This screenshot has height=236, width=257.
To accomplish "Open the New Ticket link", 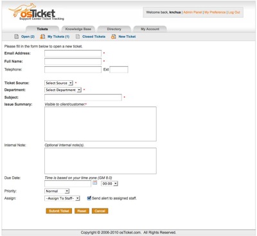I will pyautogui.click(x=127, y=37).
